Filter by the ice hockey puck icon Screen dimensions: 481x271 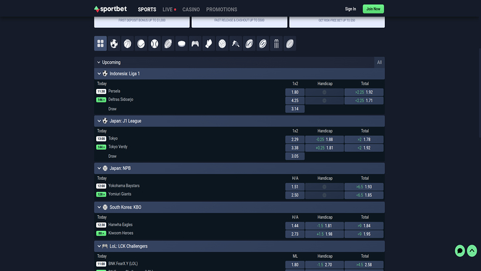(x=181, y=44)
